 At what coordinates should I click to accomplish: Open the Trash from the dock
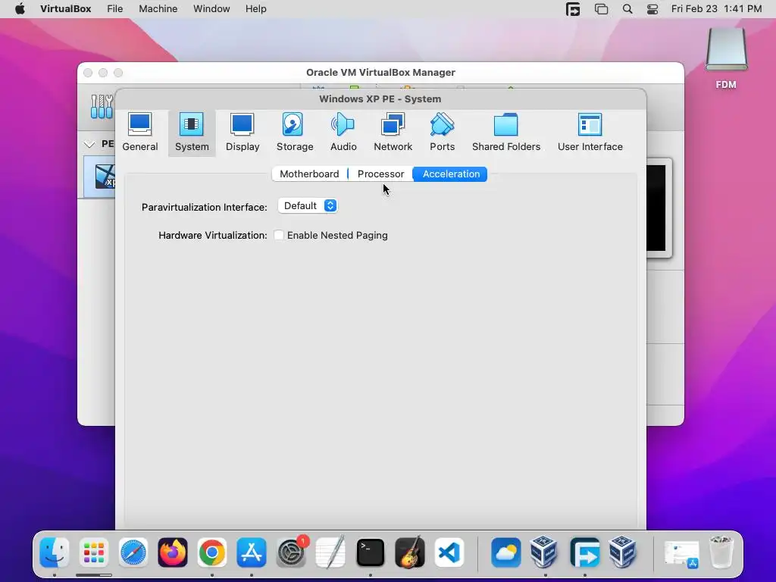(x=721, y=552)
